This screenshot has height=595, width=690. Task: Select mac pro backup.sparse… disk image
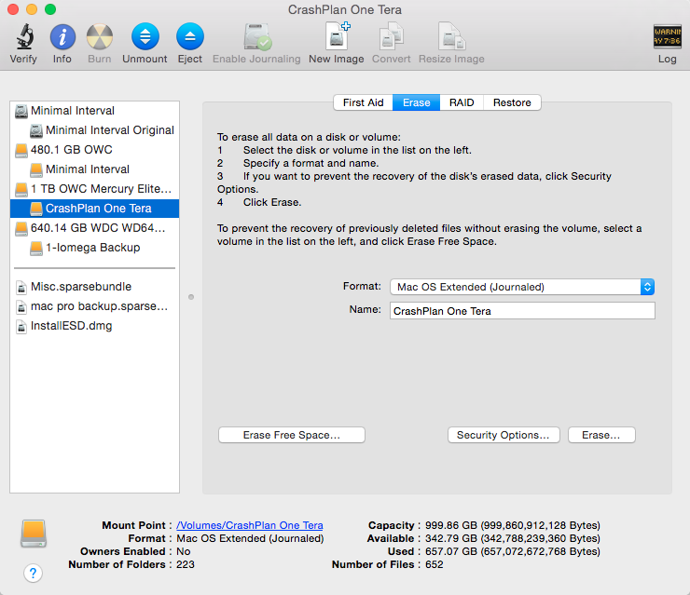tap(94, 306)
